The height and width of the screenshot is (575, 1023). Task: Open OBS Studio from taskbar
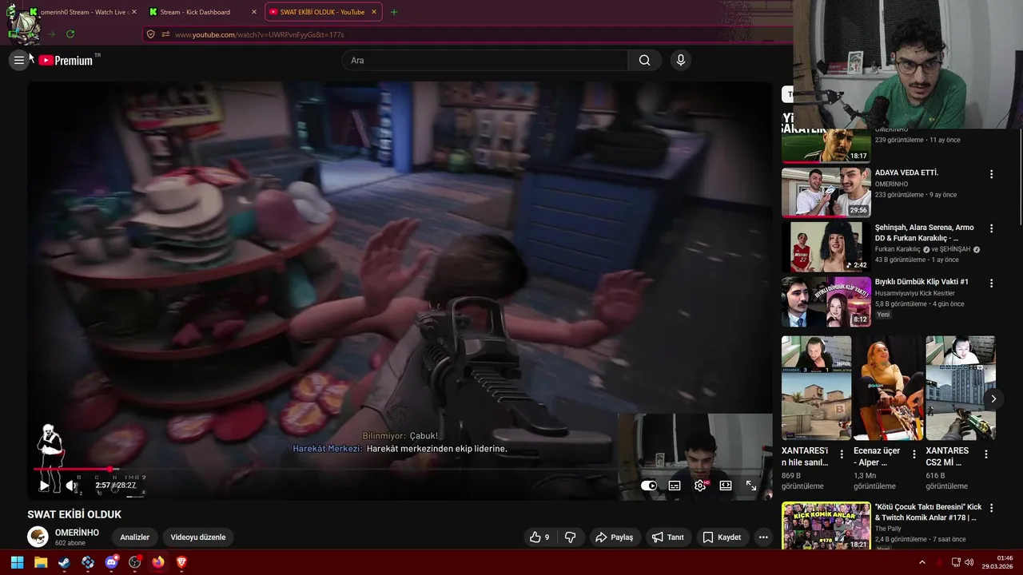(135, 562)
